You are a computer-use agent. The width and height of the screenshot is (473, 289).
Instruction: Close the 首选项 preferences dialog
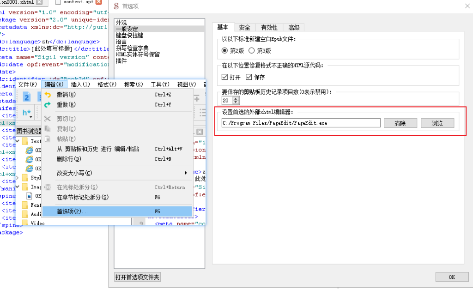(x=467, y=6)
